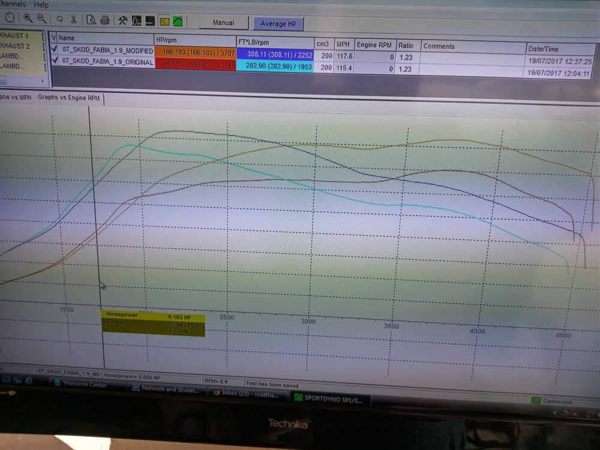600x450 pixels.
Task: Click the printer icon
Action: (105, 20)
